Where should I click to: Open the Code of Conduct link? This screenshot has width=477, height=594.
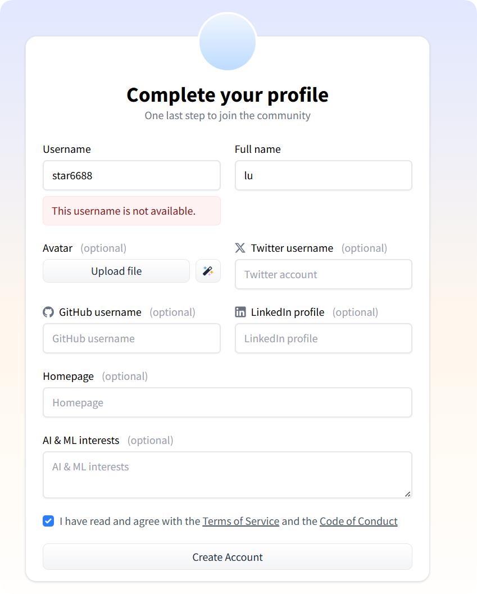click(x=358, y=521)
